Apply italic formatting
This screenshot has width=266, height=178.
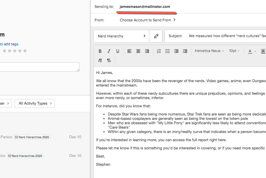(109, 51)
